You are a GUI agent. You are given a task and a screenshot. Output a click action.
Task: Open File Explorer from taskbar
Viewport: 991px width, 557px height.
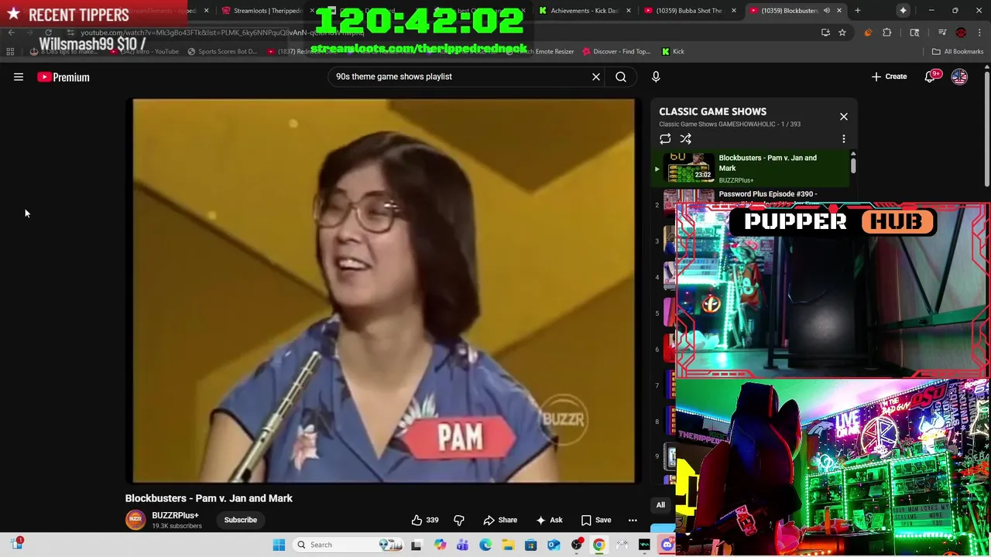[508, 545]
